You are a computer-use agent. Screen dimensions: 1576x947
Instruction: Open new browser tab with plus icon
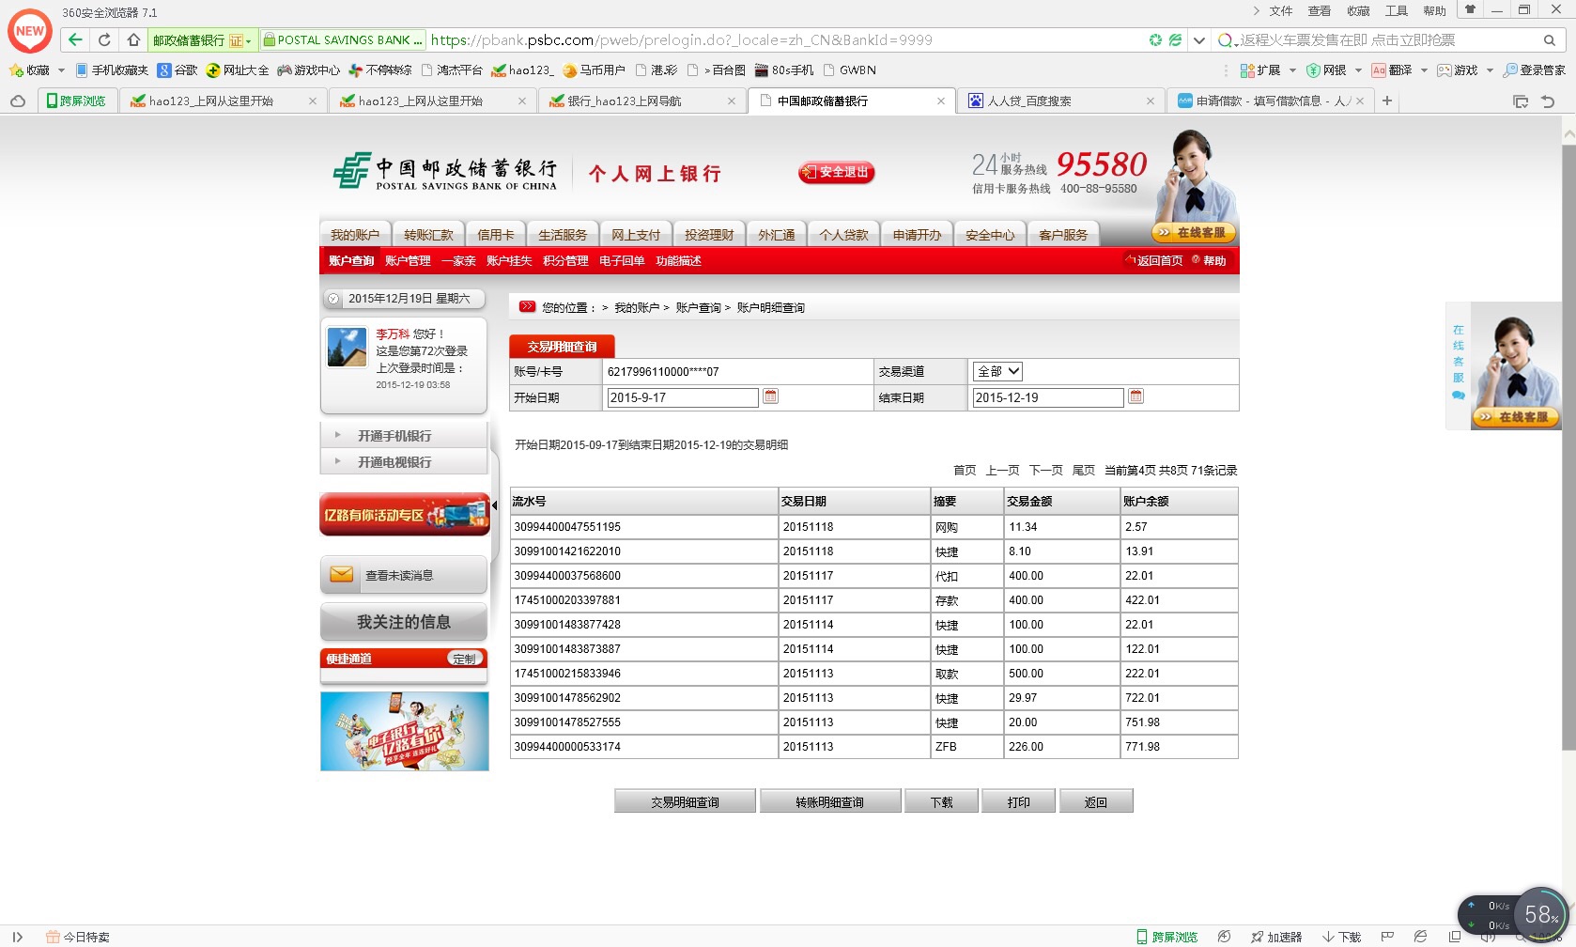[1386, 101]
